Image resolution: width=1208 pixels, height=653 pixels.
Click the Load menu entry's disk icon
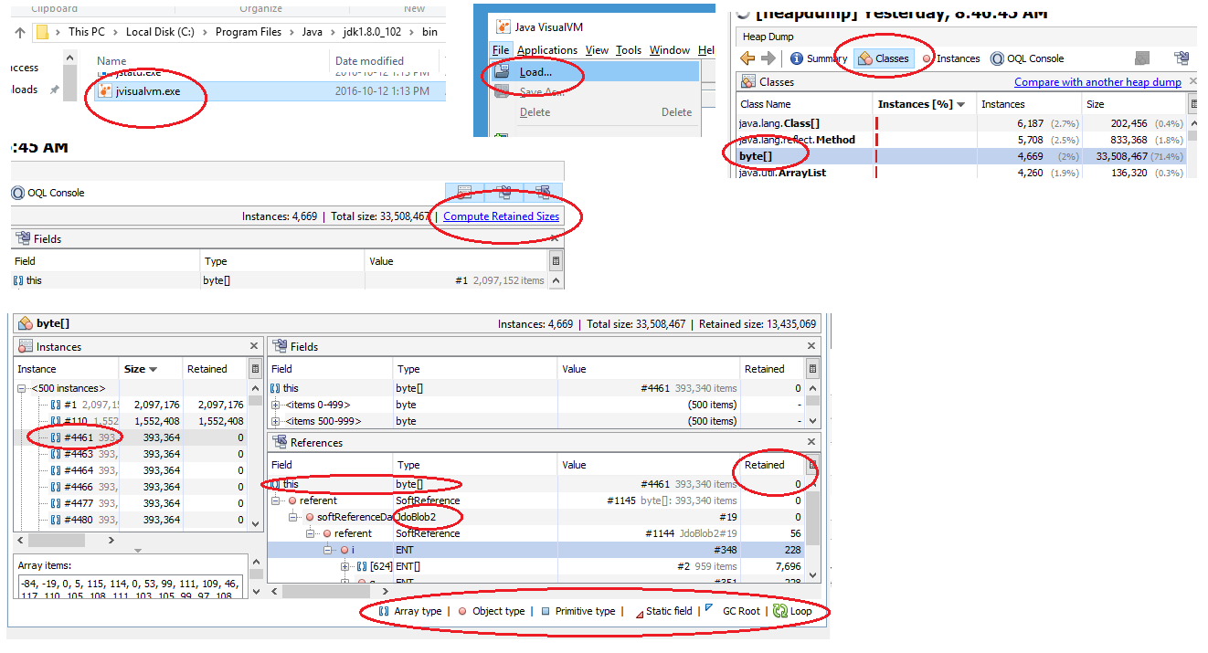(502, 71)
